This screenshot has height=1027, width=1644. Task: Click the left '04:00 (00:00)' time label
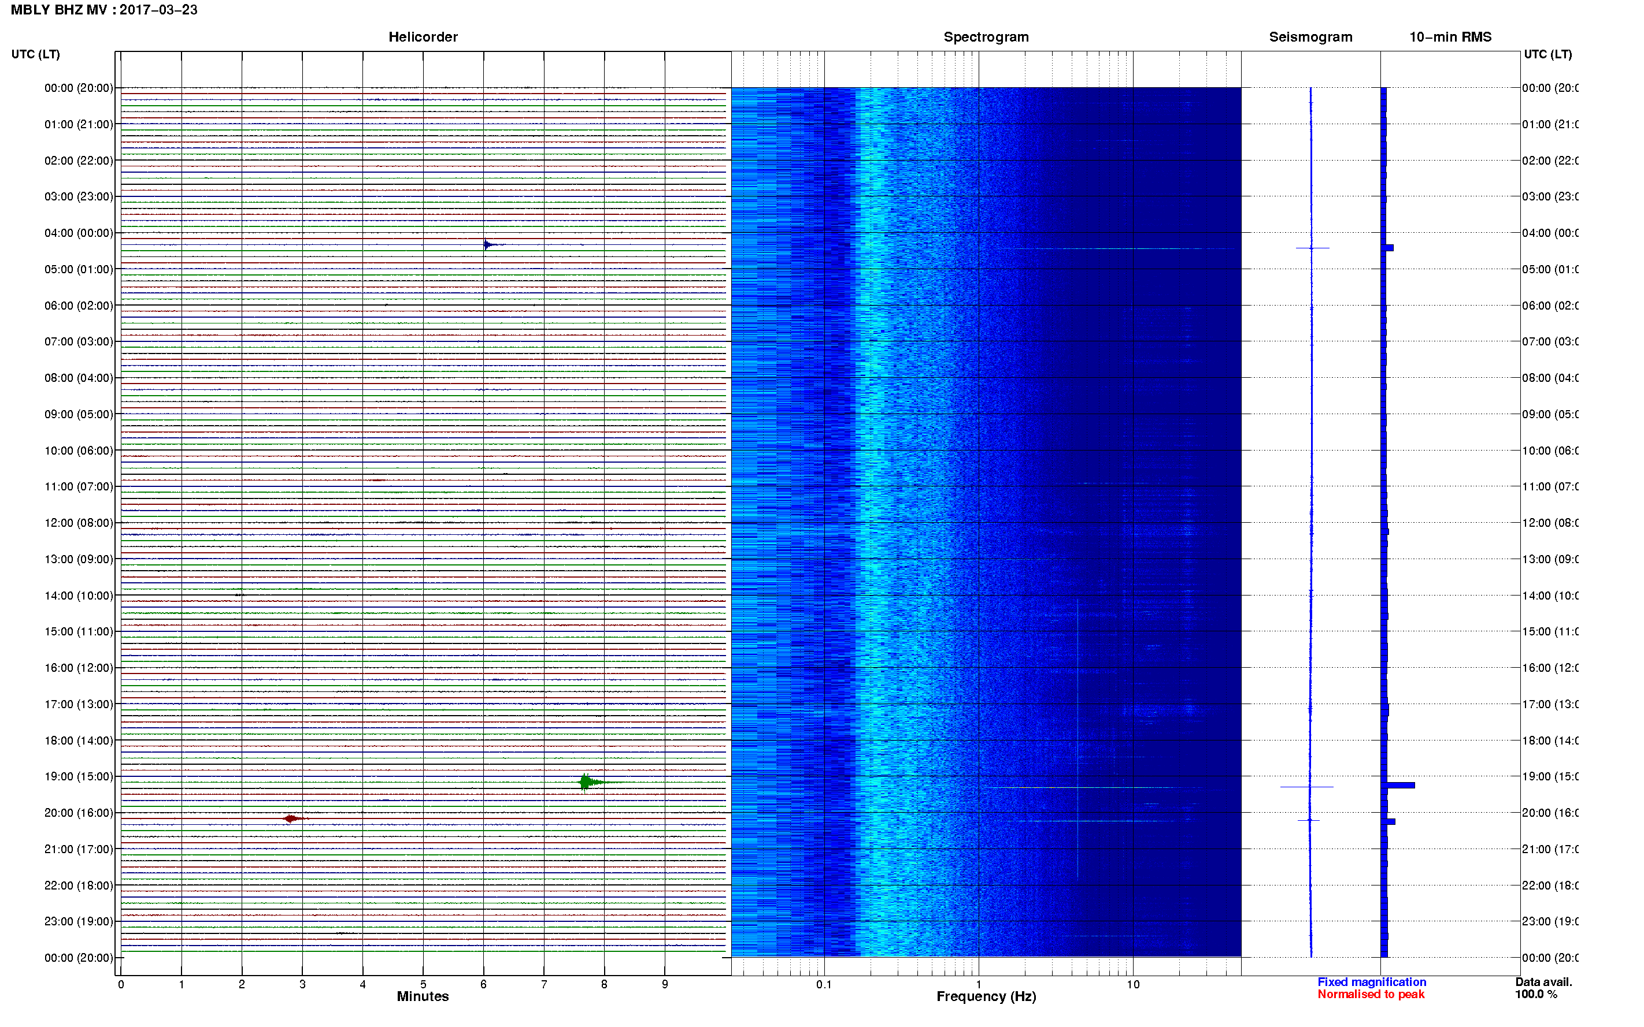pos(79,233)
